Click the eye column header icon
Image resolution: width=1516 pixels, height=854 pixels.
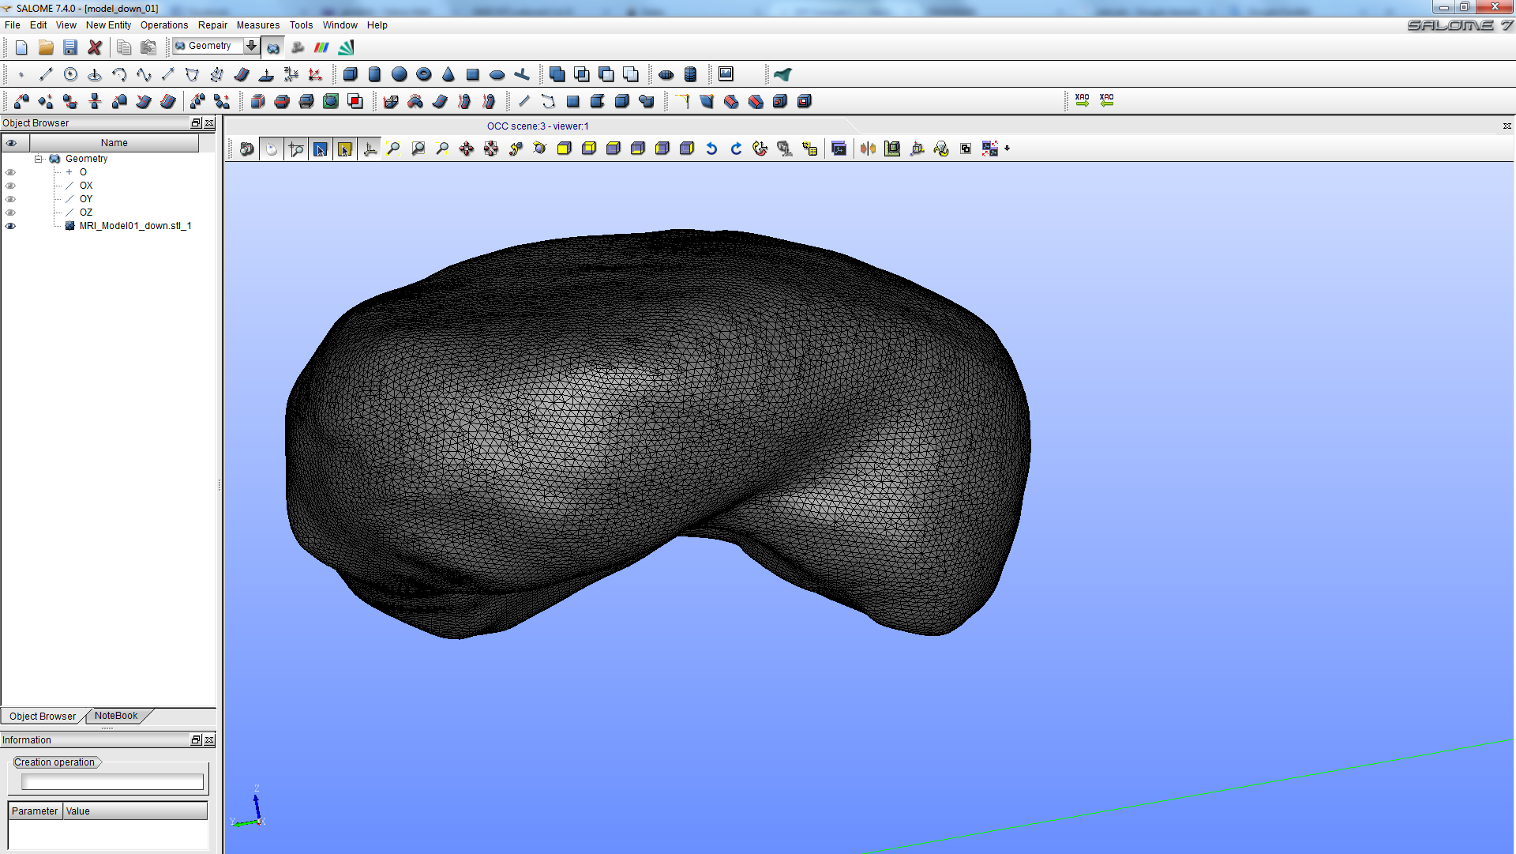coord(12,143)
